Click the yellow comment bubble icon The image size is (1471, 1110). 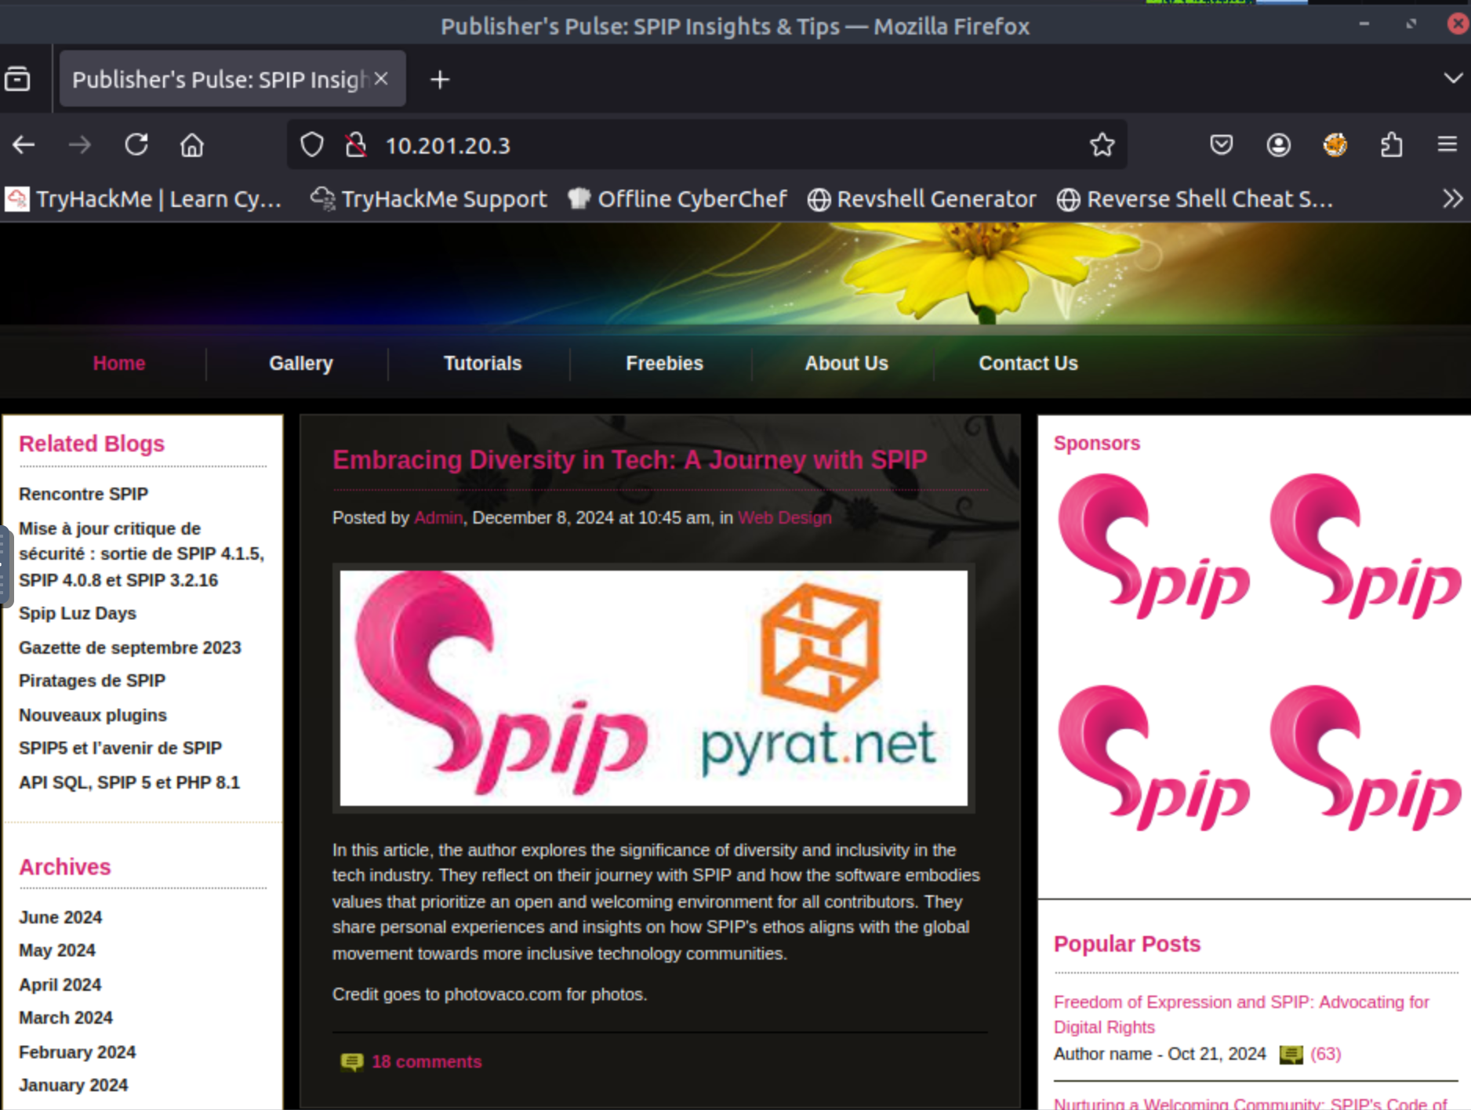(x=352, y=1062)
